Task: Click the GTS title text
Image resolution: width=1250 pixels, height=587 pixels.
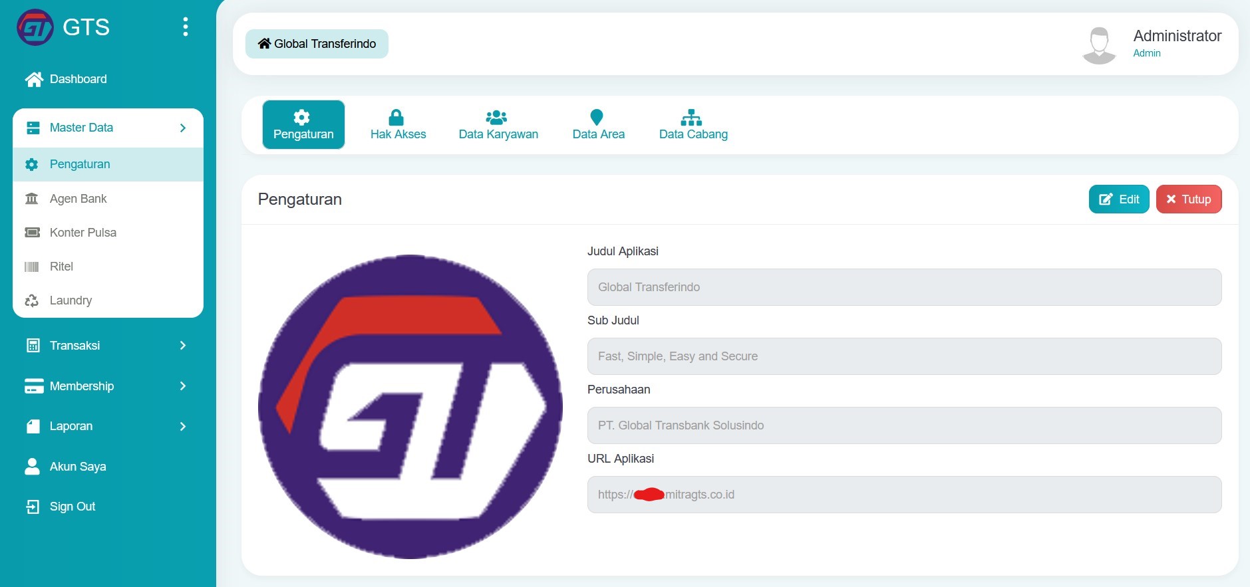Action: coord(86,27)
